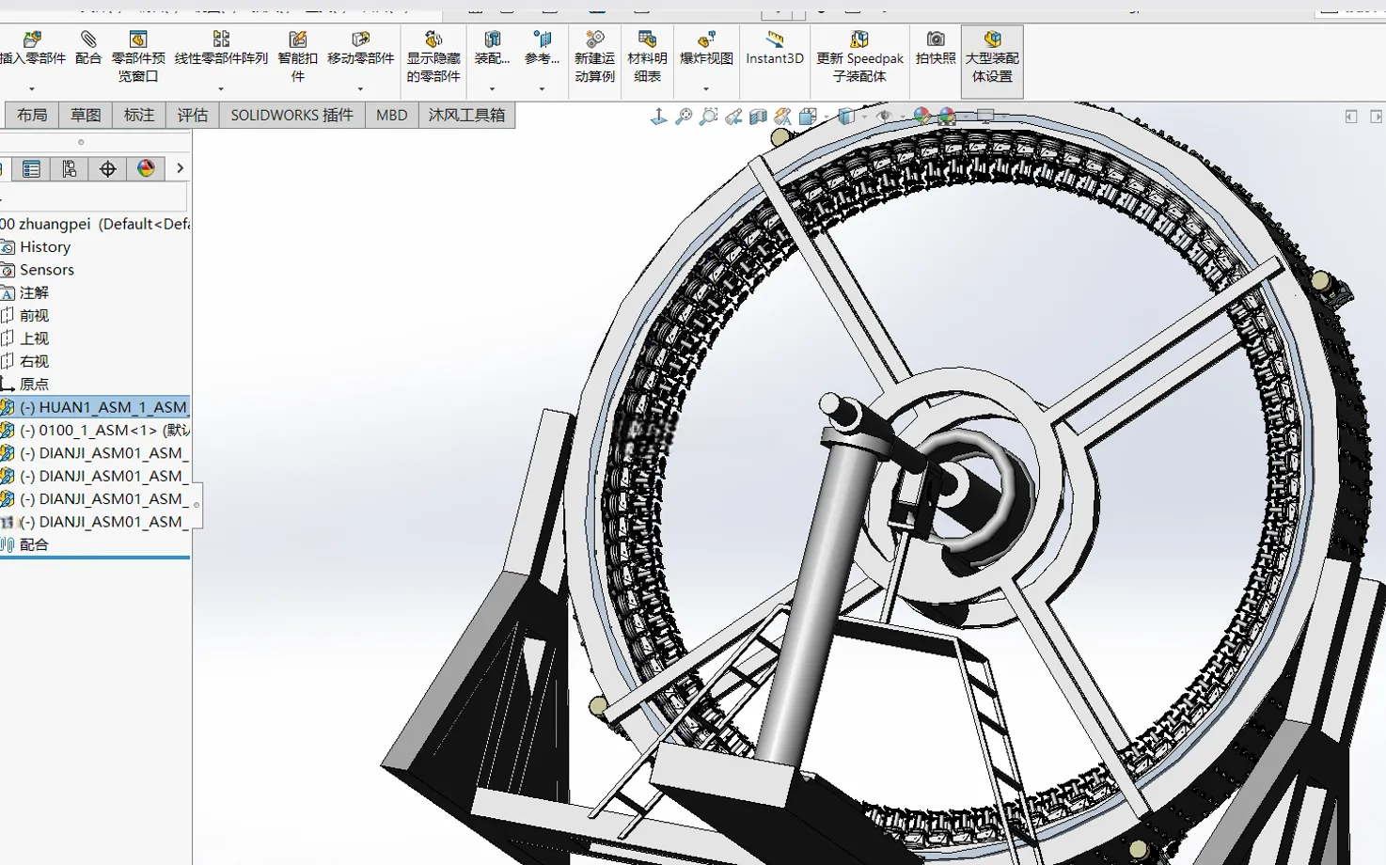Switch to the 布局 tab

point(32,115)
